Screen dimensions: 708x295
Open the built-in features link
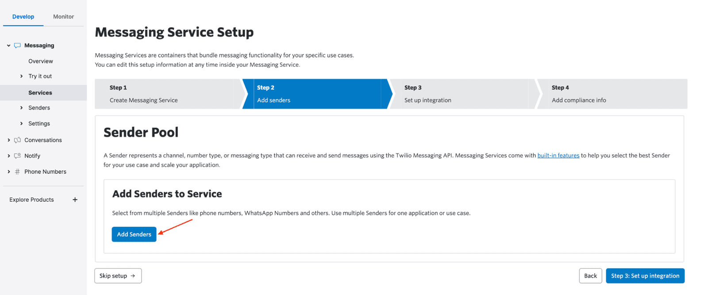tap(558, 156)
